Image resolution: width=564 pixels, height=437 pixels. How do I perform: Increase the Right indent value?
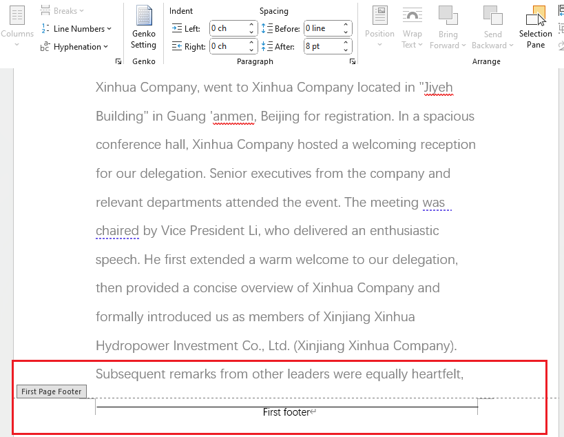[x=251, y=43]
